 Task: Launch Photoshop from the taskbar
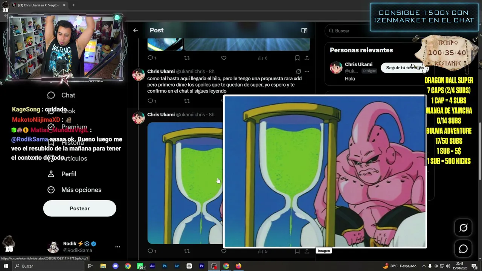(x=165, y=266)
